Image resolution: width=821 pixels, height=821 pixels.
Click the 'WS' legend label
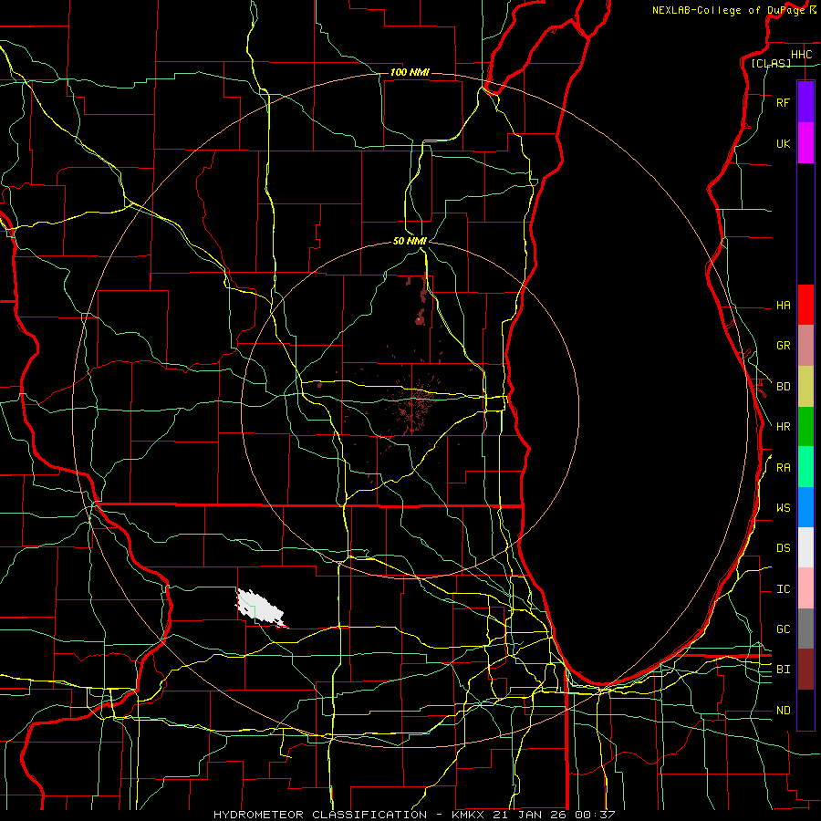[x=783, y=508]
